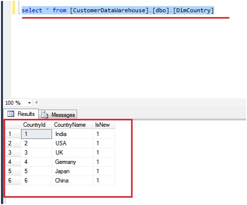This screenshot has width=247, height=205.
Task: Click the horizontal scroll left arrow
Action: (x=36, y=103)
